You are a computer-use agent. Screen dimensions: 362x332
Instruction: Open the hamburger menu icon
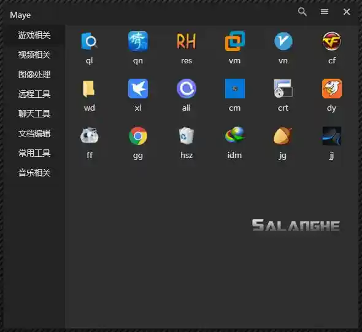[325, 12]
